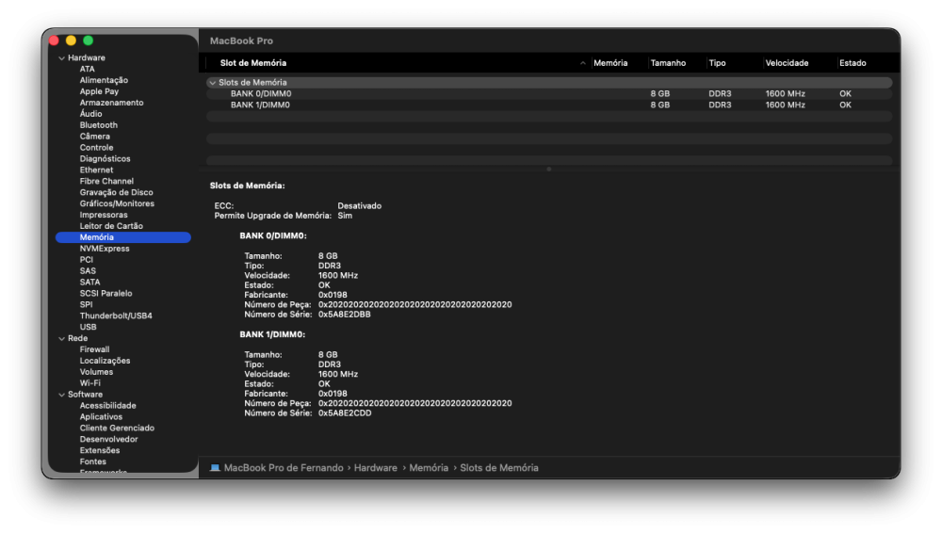
Task: Click Hardware in the bottom path bar
Action: click(376, 468)
